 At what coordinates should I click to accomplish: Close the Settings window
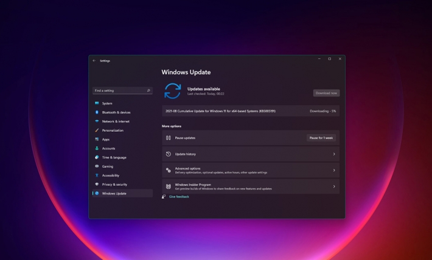click(x=340, y=58)
